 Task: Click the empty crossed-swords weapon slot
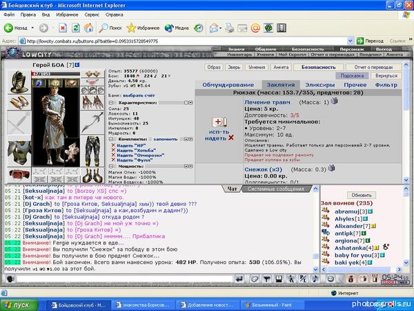pyautogui.click(x=19, y=123)
